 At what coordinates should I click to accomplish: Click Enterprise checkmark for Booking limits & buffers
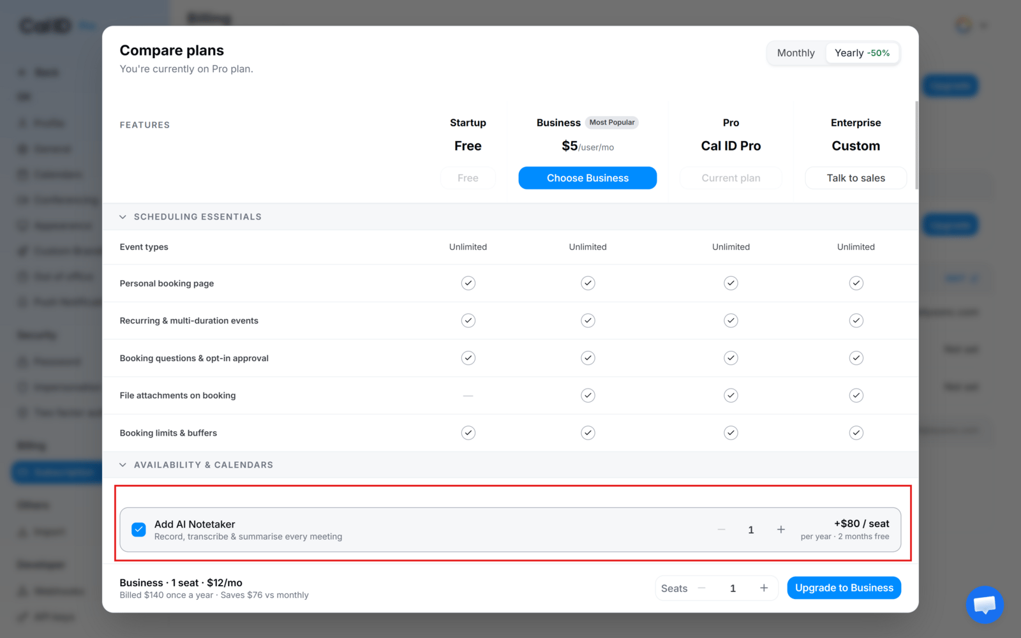856,433
